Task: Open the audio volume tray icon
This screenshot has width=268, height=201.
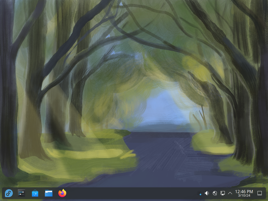Action: click(207, 193)
